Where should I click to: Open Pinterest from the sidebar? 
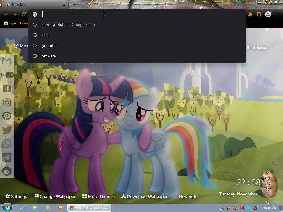7,116
